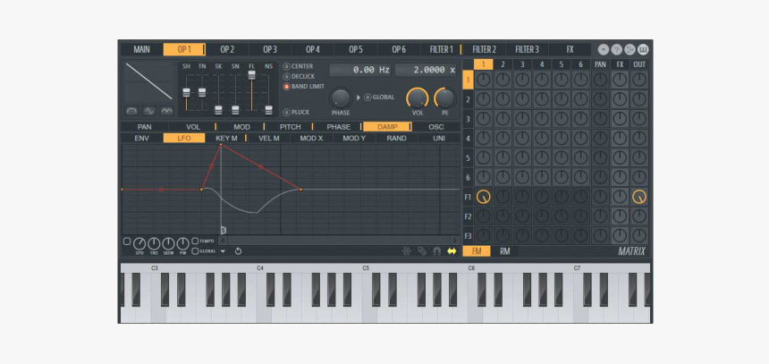Viewport: 769px width, 364px height.
Task: Click the 0.00 Hz frequency offset field
Action: point(360,70)
